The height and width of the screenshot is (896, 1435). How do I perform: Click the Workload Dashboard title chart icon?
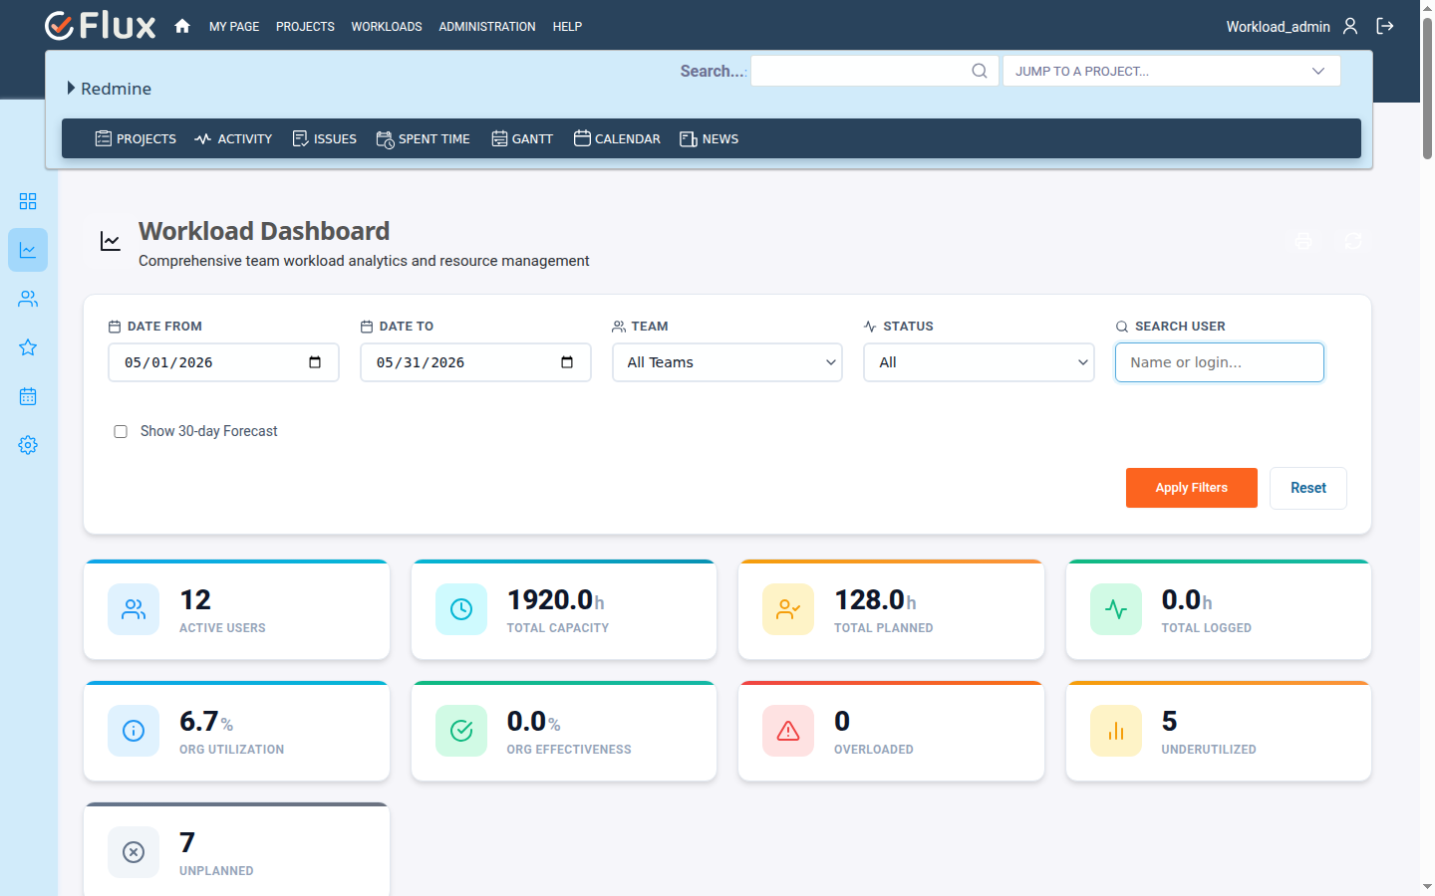(x=111, y=241)
